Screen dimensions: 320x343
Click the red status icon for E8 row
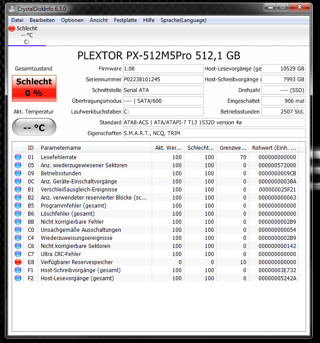point(18,262)
